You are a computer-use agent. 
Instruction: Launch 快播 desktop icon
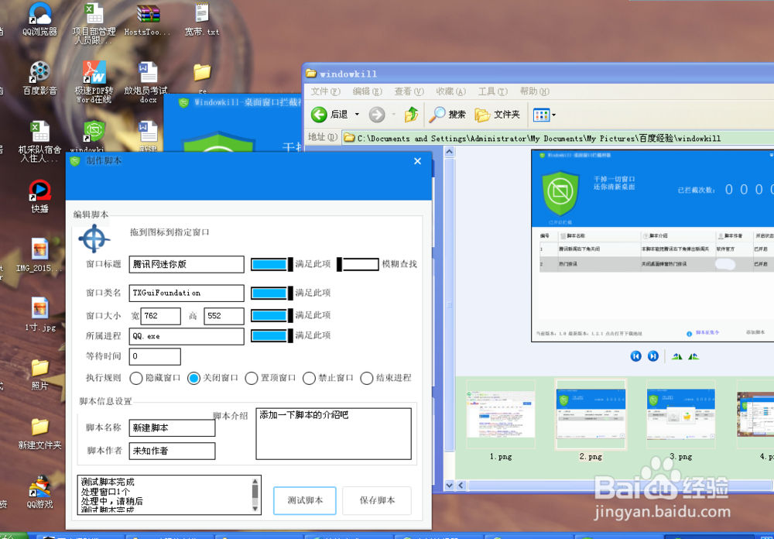[x=40, y=196]
